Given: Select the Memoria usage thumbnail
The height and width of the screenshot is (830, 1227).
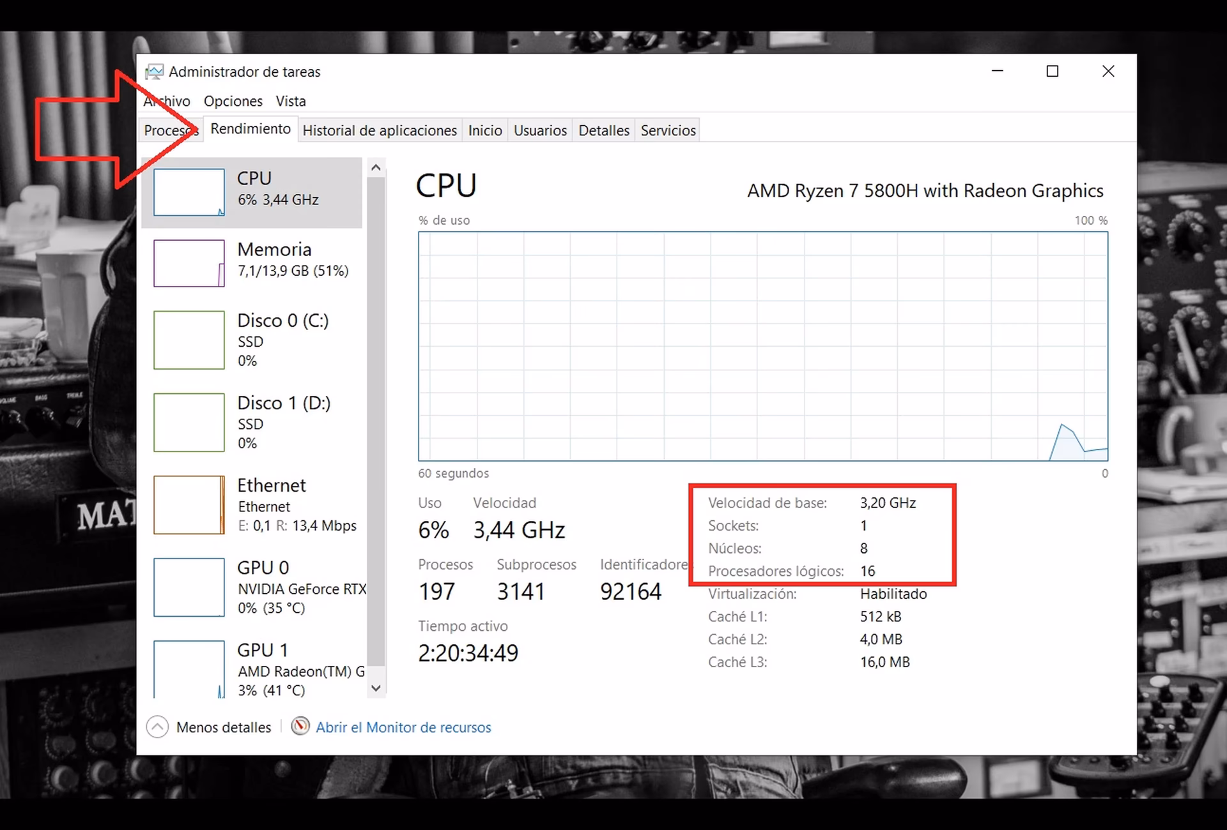Looking at the screenshot, I should point(189,263).
